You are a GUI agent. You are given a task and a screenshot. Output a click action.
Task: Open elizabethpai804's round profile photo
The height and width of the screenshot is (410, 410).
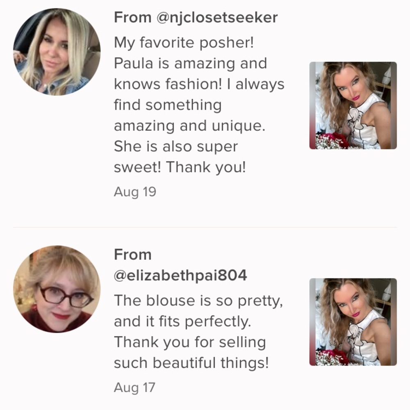[57, 289]
